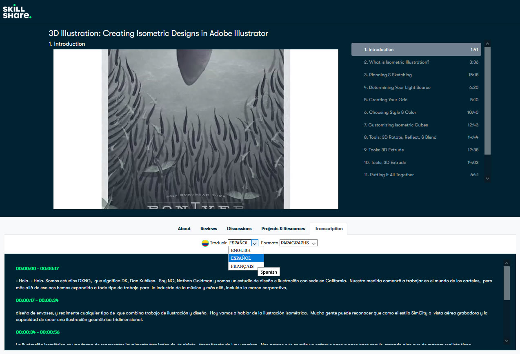Viewport: 520px width, 354px height.
Task: Click the '1. Introduction' subtitle above video
Action: 67,44
